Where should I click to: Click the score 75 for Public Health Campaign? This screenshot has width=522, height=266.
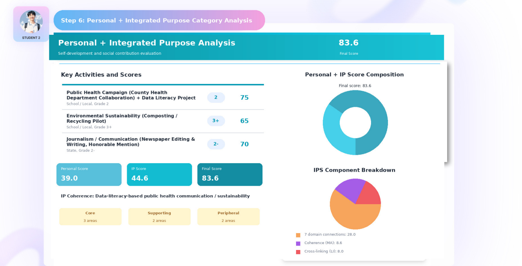click(244, 98)
